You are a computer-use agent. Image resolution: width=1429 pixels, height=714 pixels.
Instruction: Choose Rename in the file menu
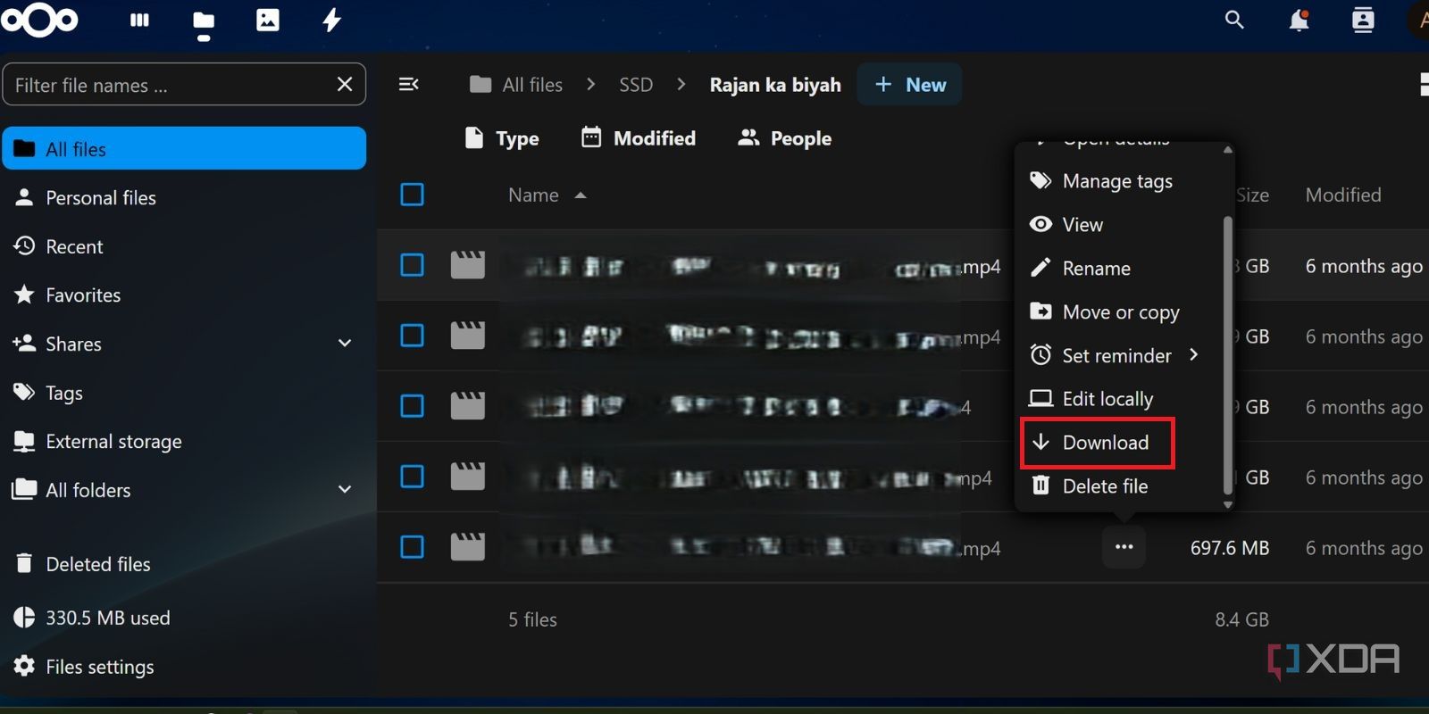coord(1080,268)
